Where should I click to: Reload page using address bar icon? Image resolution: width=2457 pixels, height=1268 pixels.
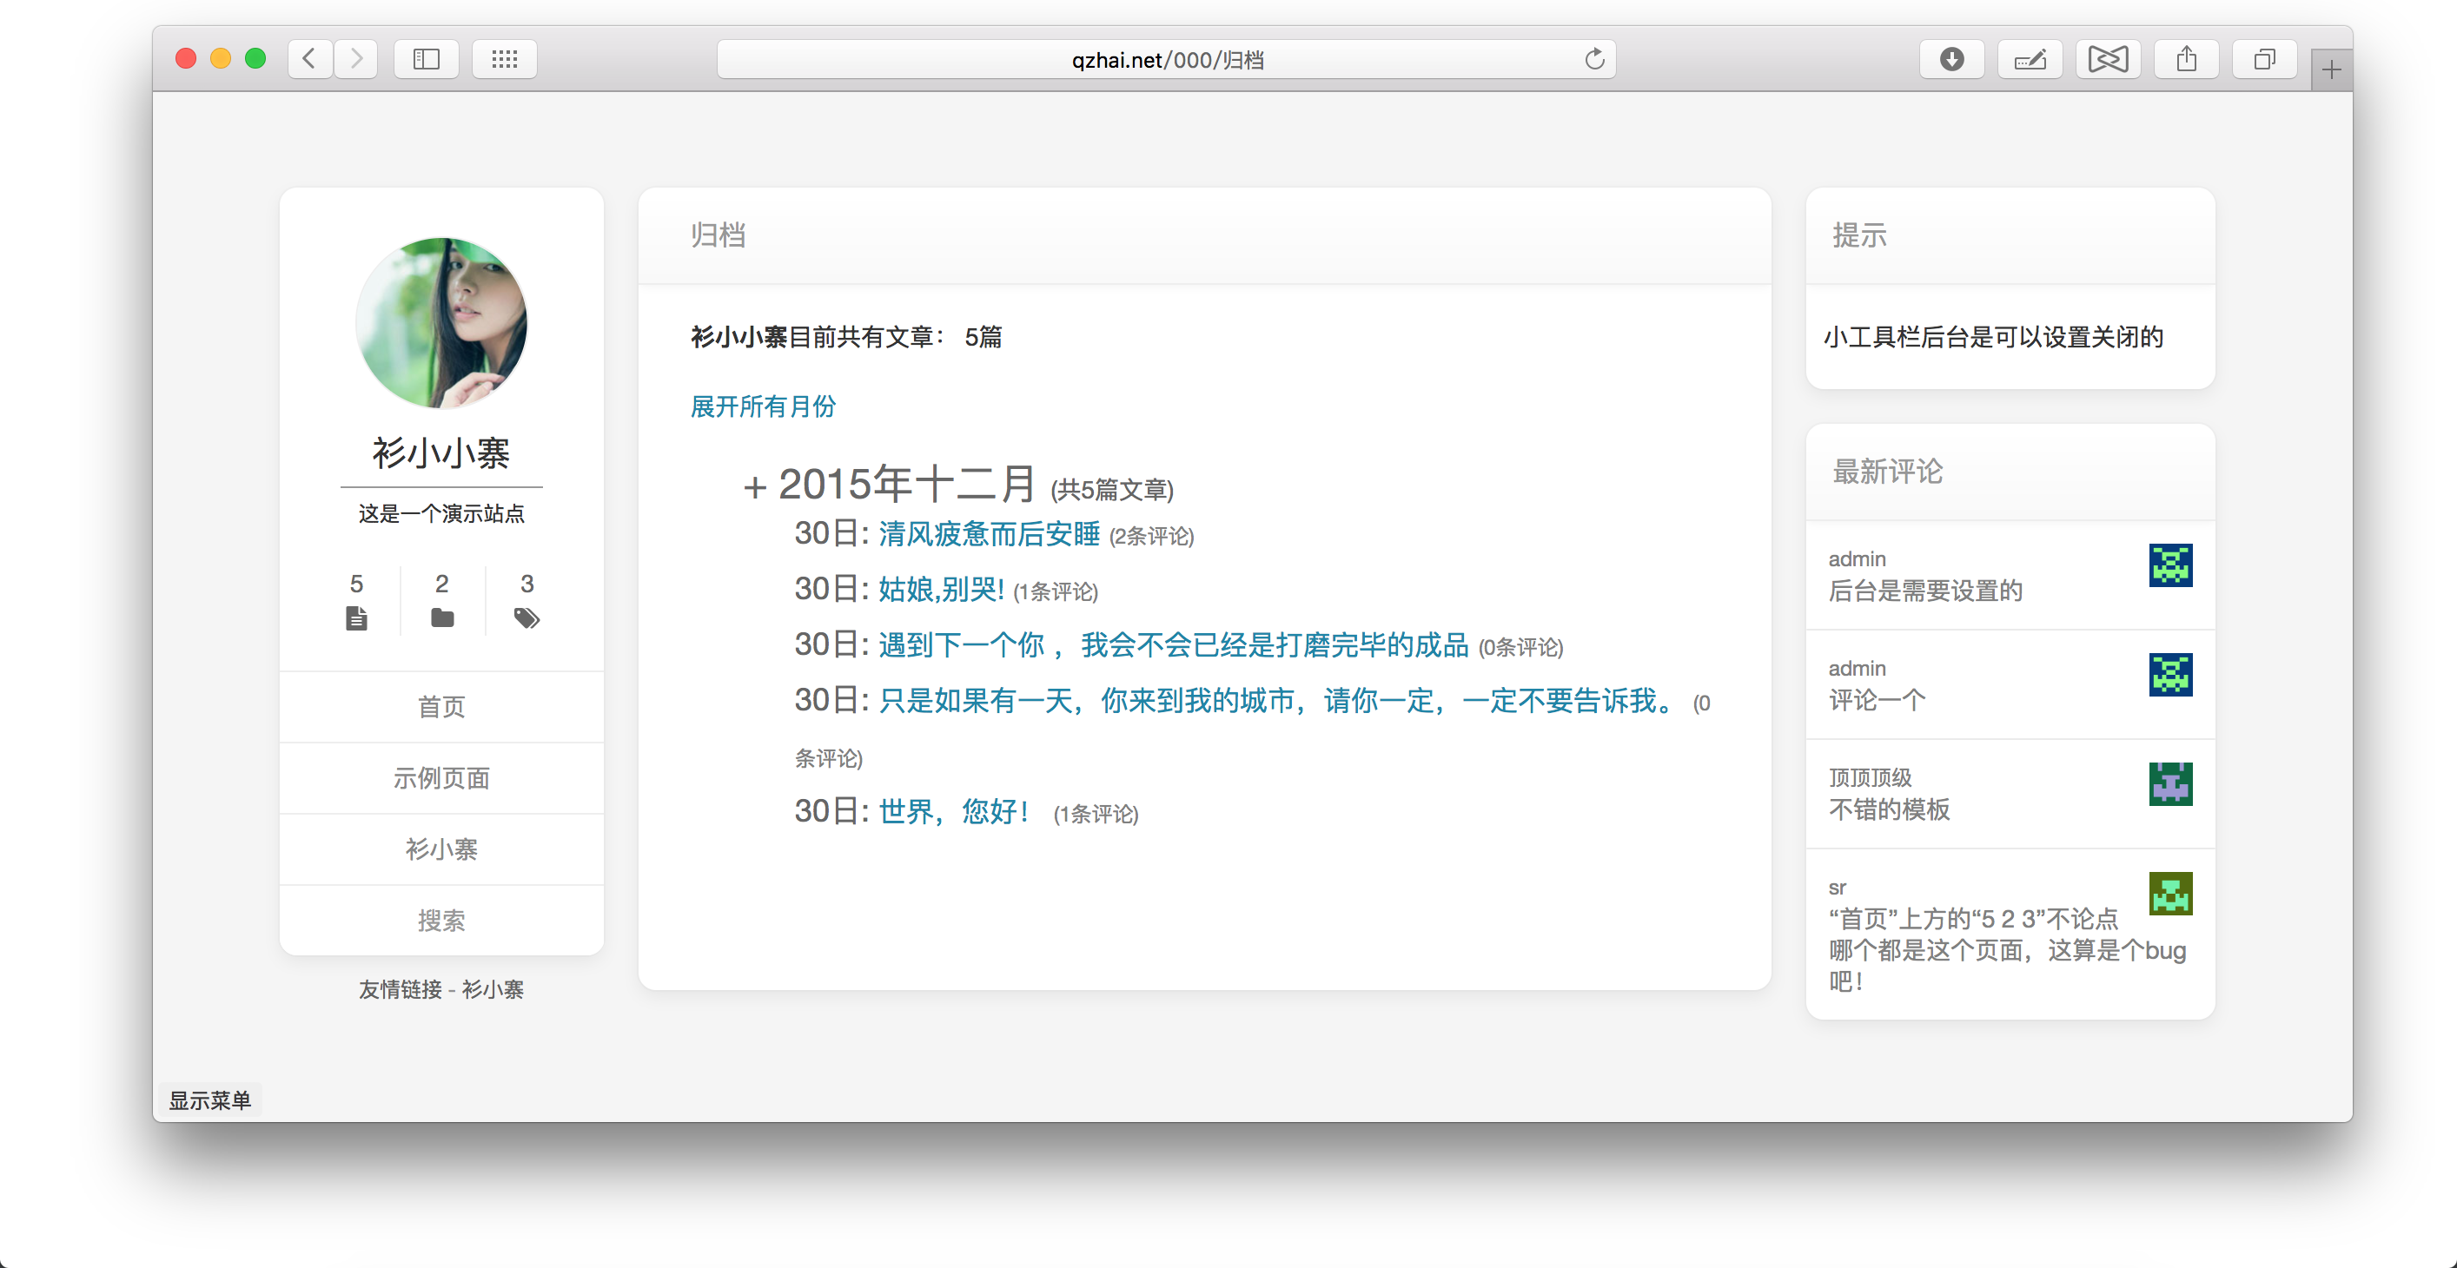[1593, 59]
